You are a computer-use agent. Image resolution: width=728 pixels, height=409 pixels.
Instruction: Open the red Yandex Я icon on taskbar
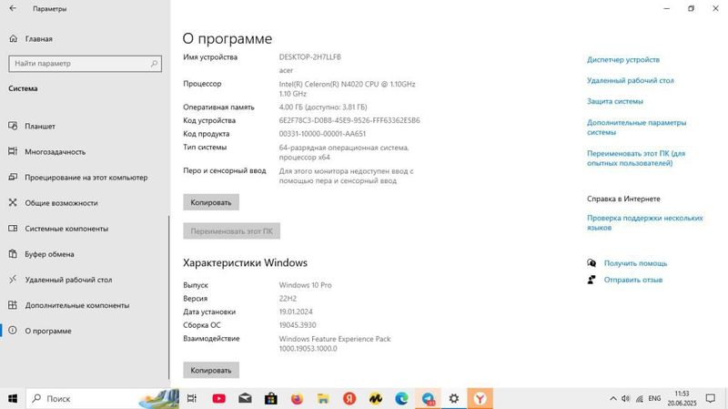349,398
